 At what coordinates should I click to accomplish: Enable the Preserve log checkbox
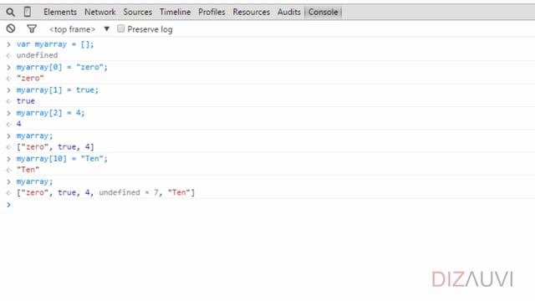(x=120, y=28)
